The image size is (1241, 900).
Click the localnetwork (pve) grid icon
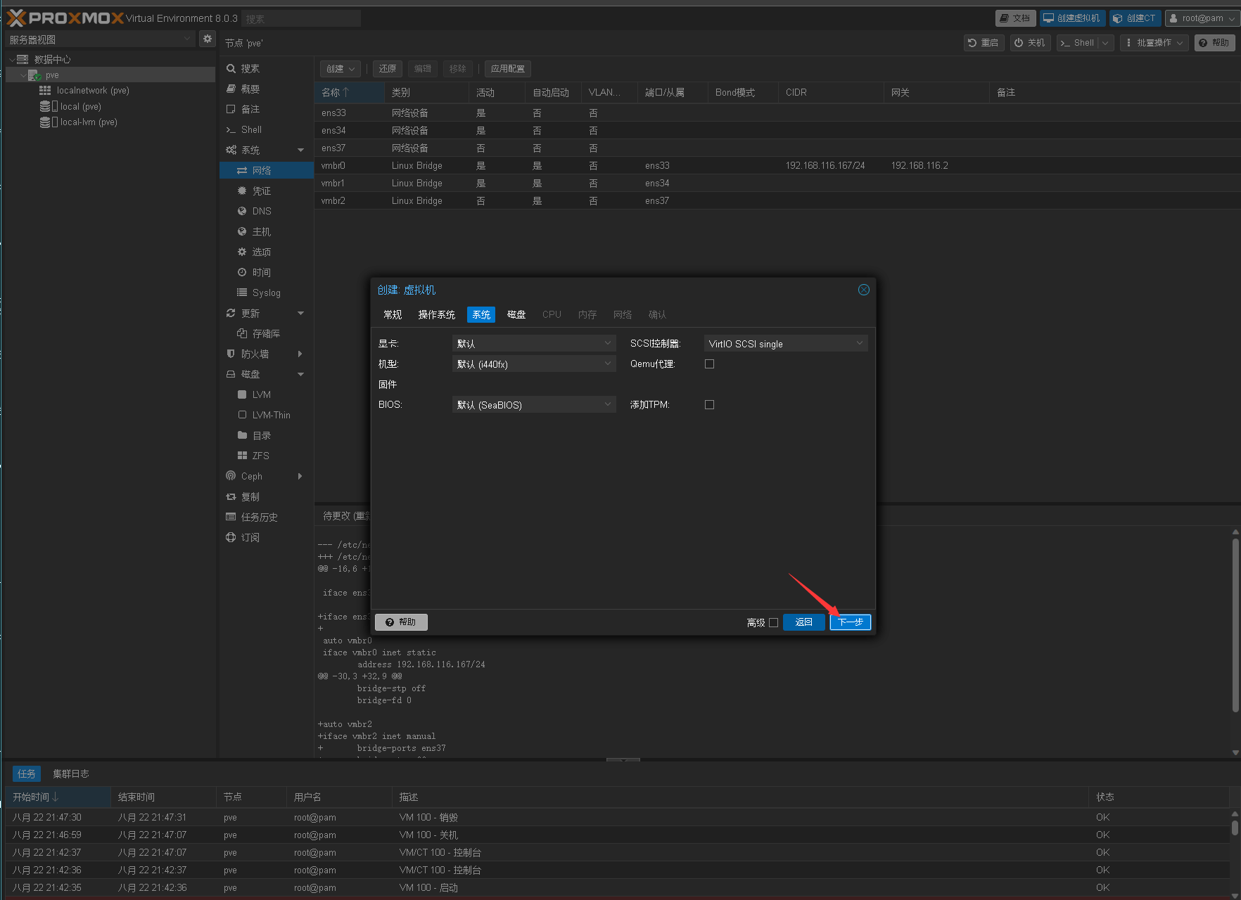(45, 91)
